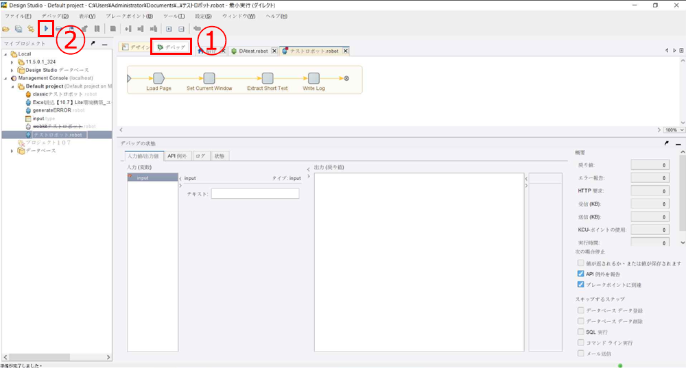Switch to the ログ tab
Image resolution: width=686 pixels, height=368 pixels.
(x=200, y=156)
